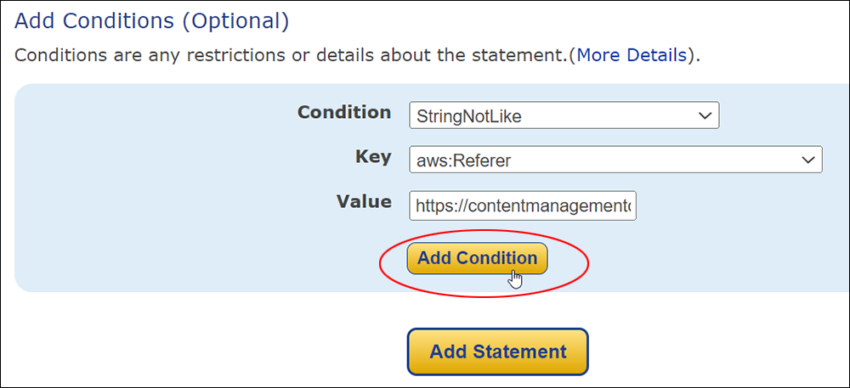Click the Add Statement button
Viewport: 850px width, 388px height.
click(x=497, y=351)
